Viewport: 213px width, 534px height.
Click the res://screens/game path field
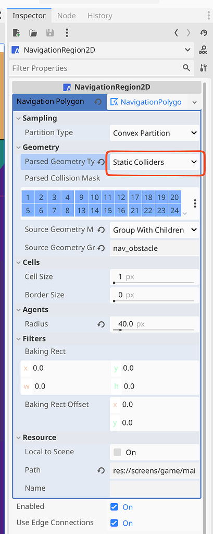pos(155,471)
